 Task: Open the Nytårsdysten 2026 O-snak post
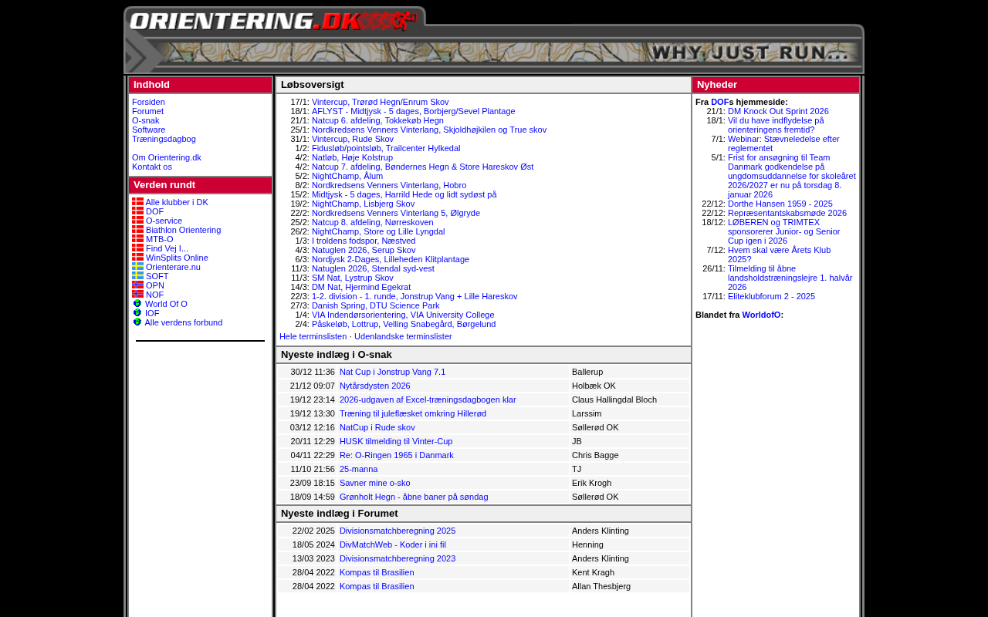pos(374,386)
